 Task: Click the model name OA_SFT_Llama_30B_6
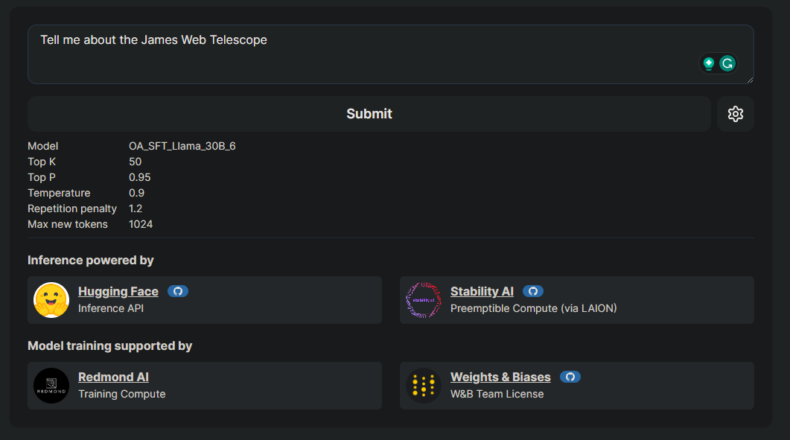(182, 146)
